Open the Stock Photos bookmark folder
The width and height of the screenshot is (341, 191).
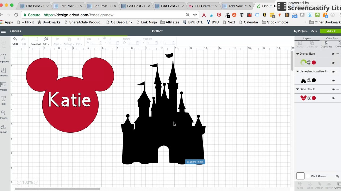[275, 22]
